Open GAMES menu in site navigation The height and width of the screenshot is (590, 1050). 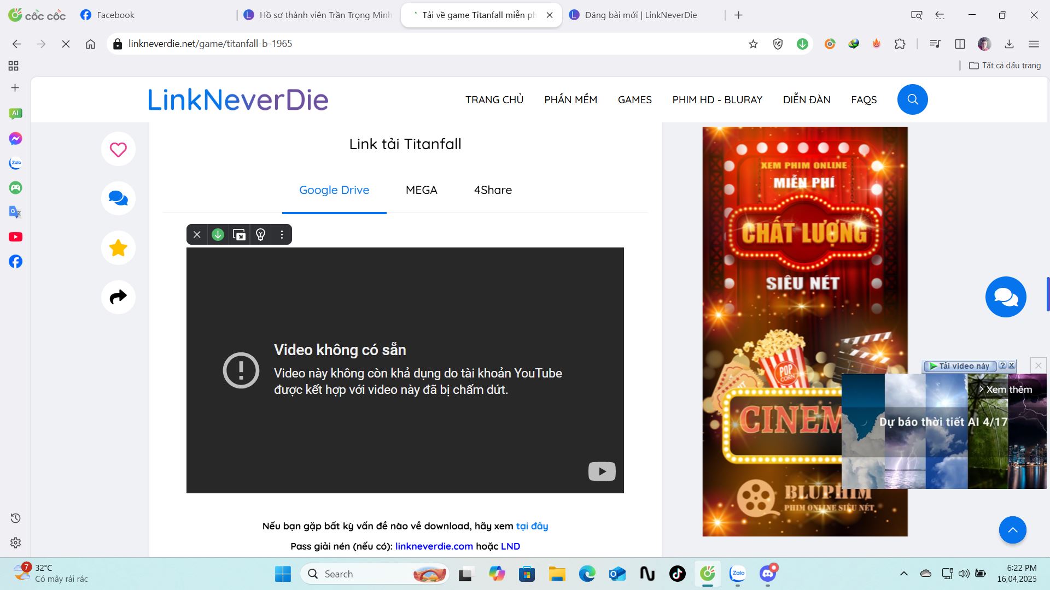tap(634, 99)
